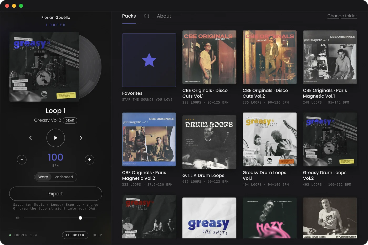Open the Linear Drum Loops pack cover
The image size is (368, 245).
tap(330, 218)
